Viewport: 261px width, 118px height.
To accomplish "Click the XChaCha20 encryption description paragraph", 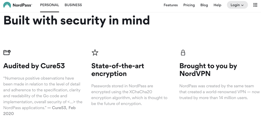I will [129, 95].
